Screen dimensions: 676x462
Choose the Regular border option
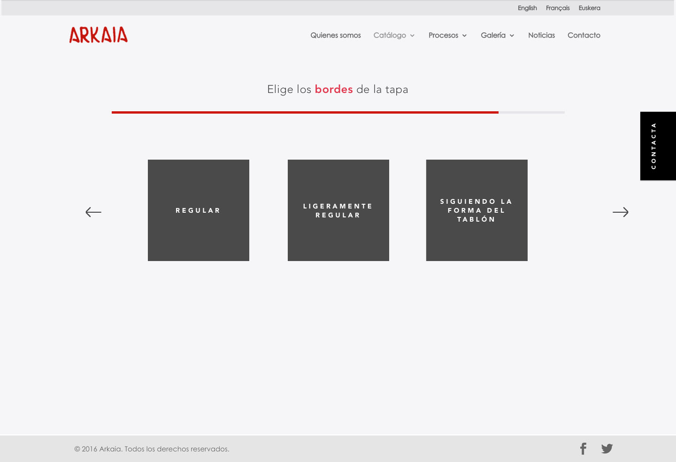(199, 210)
